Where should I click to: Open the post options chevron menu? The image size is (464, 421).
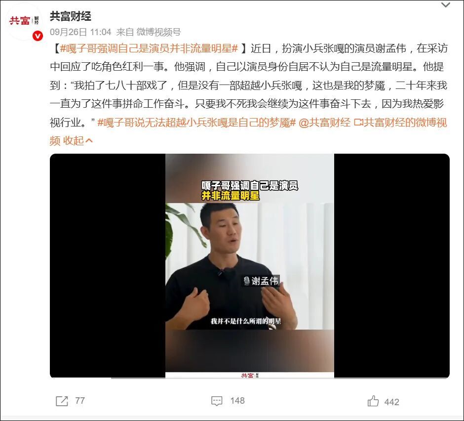pos(446,5)
